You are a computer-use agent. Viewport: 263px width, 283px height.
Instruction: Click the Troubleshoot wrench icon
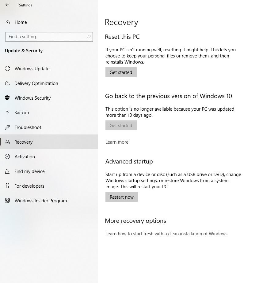[7, 127]
